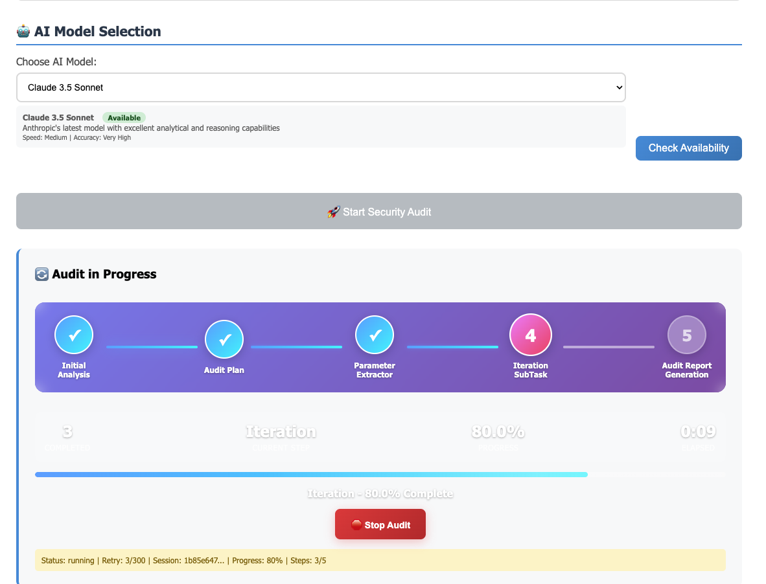Screen dimensions: 766x584
Task: Click the Parameter Extractor completed step circle
Action: (x=375, y=335)
